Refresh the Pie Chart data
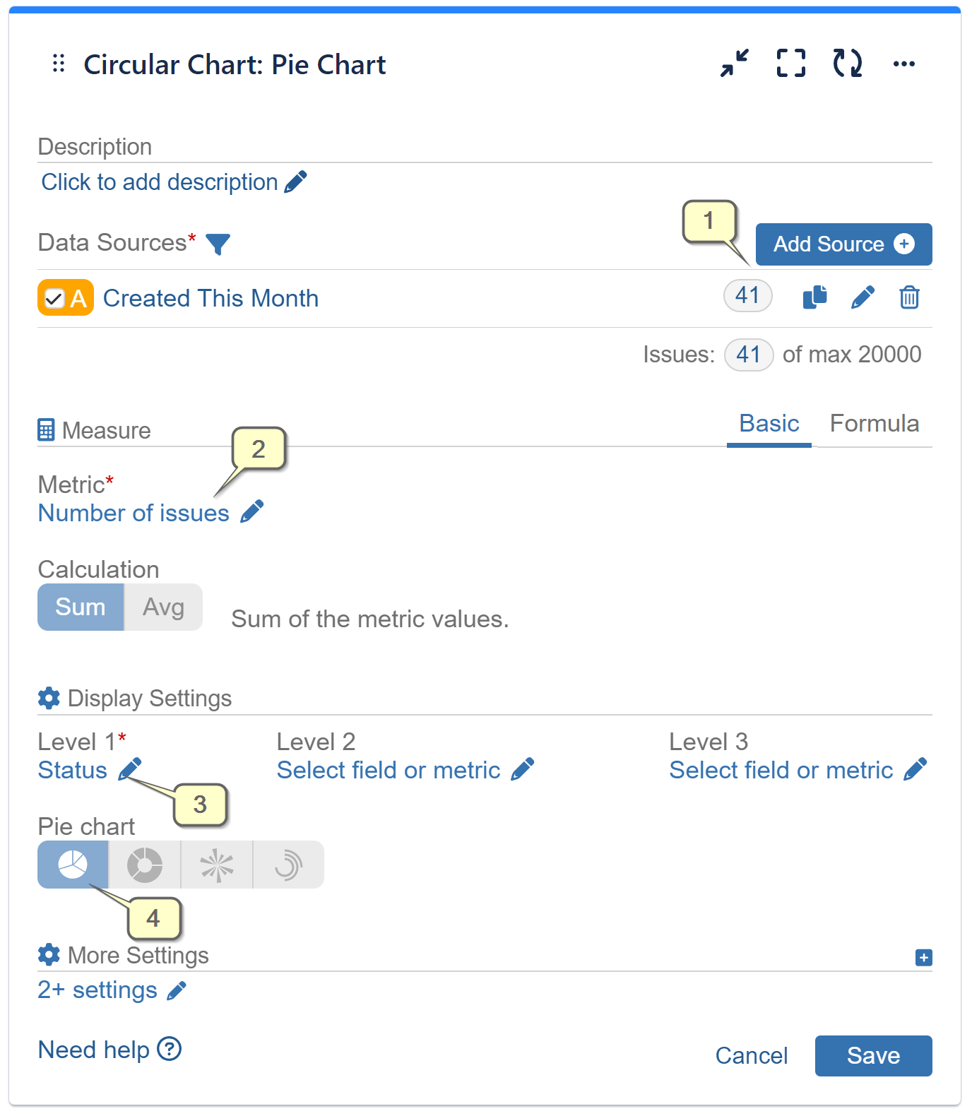The height and width of the screenshot is (1116, 972). pyautogui.click(x=847, y=64)
